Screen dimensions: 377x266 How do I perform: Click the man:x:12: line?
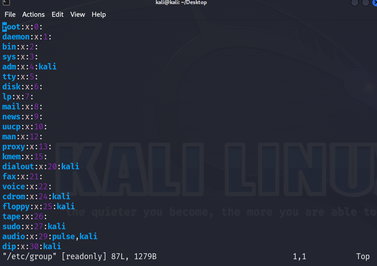(x=22, y=137)
